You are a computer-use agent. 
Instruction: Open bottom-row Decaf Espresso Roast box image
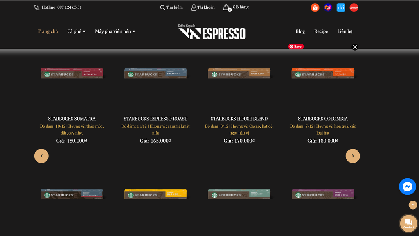coord(72,194)
